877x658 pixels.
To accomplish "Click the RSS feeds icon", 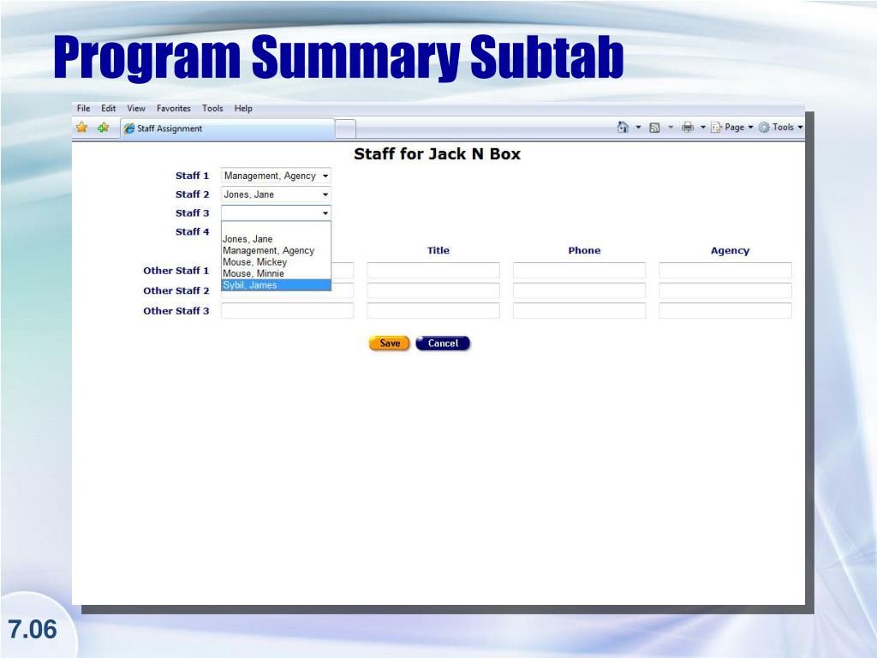I will click(654, 128).
